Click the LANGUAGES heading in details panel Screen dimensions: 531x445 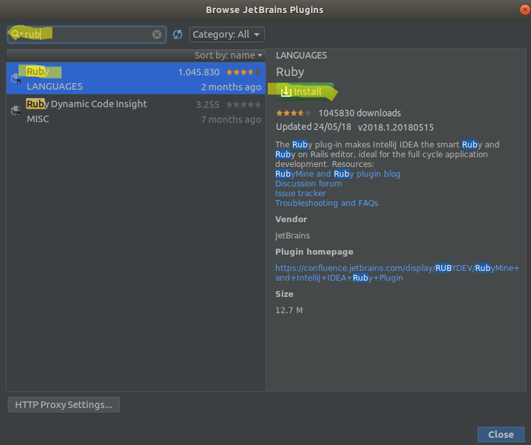pyautogui.click(x=301, y=55)
